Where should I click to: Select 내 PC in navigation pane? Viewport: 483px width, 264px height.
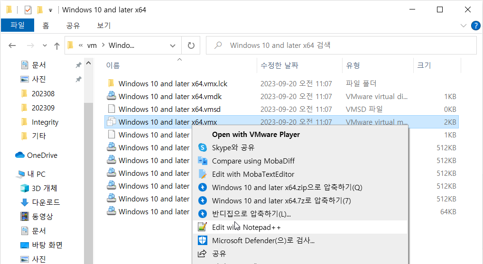click(36, 174)
